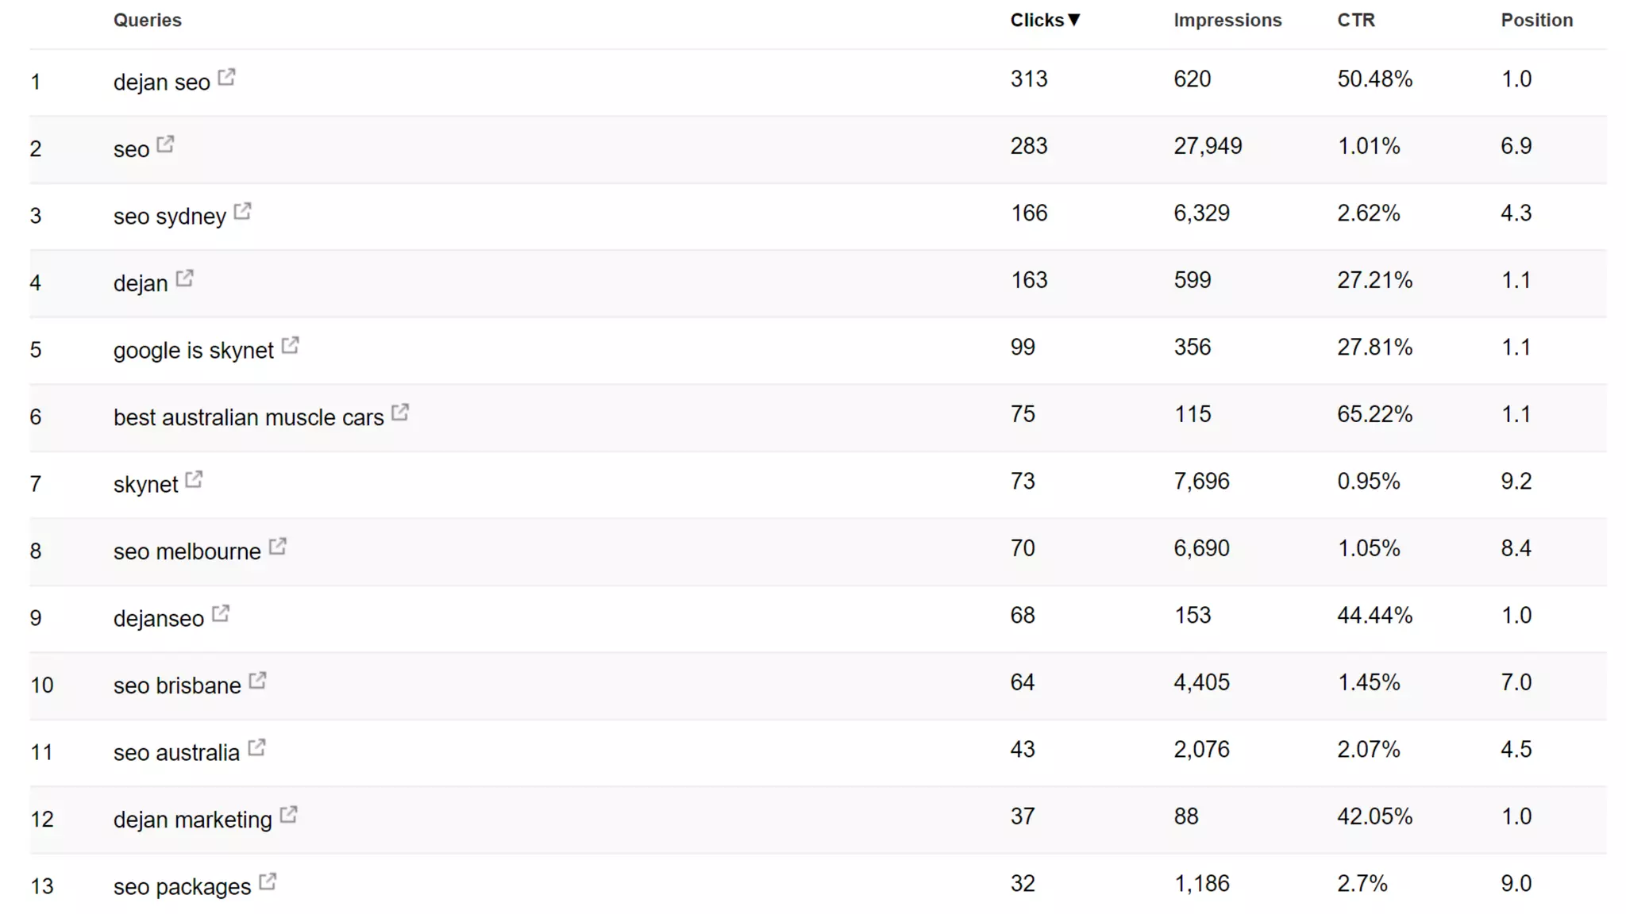Click external link icon next to 'seo' query
This screenshot has width=1626, height=914.
[166, 144]
